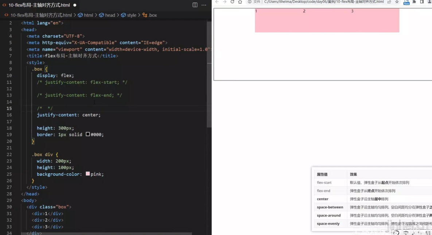Click the '.box div {' selector line
Image resolution: width=432 pixels, height=235 pixels.
coord(45,155)
